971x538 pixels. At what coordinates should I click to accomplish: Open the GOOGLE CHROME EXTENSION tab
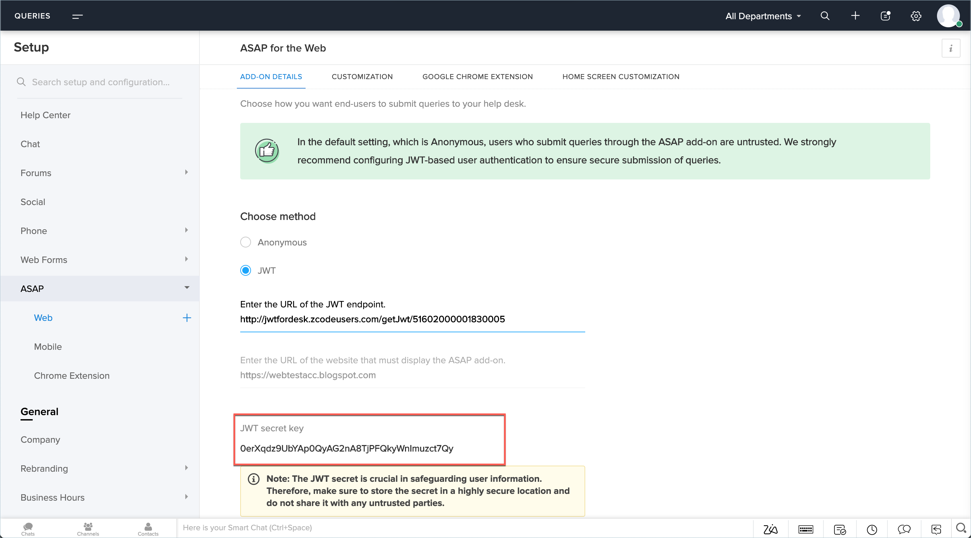[x=477, y=76]
